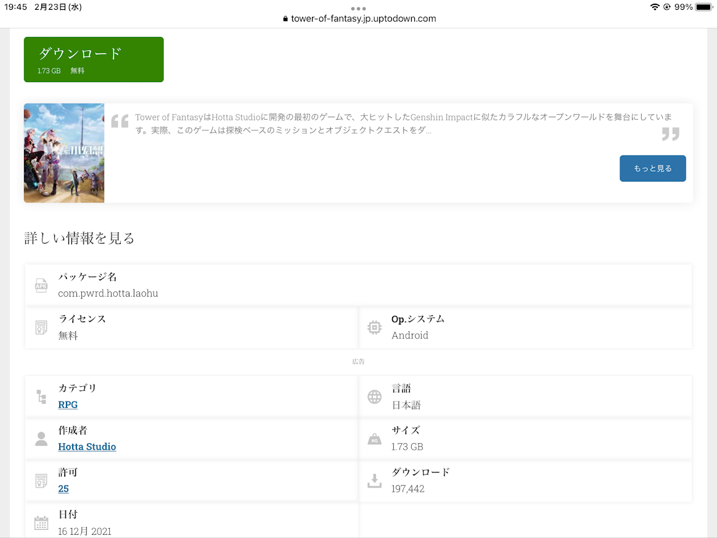This screenshot has height=538, width=717.
Task: Click the permissions icon beside 許可
Action: pos(41,481)
